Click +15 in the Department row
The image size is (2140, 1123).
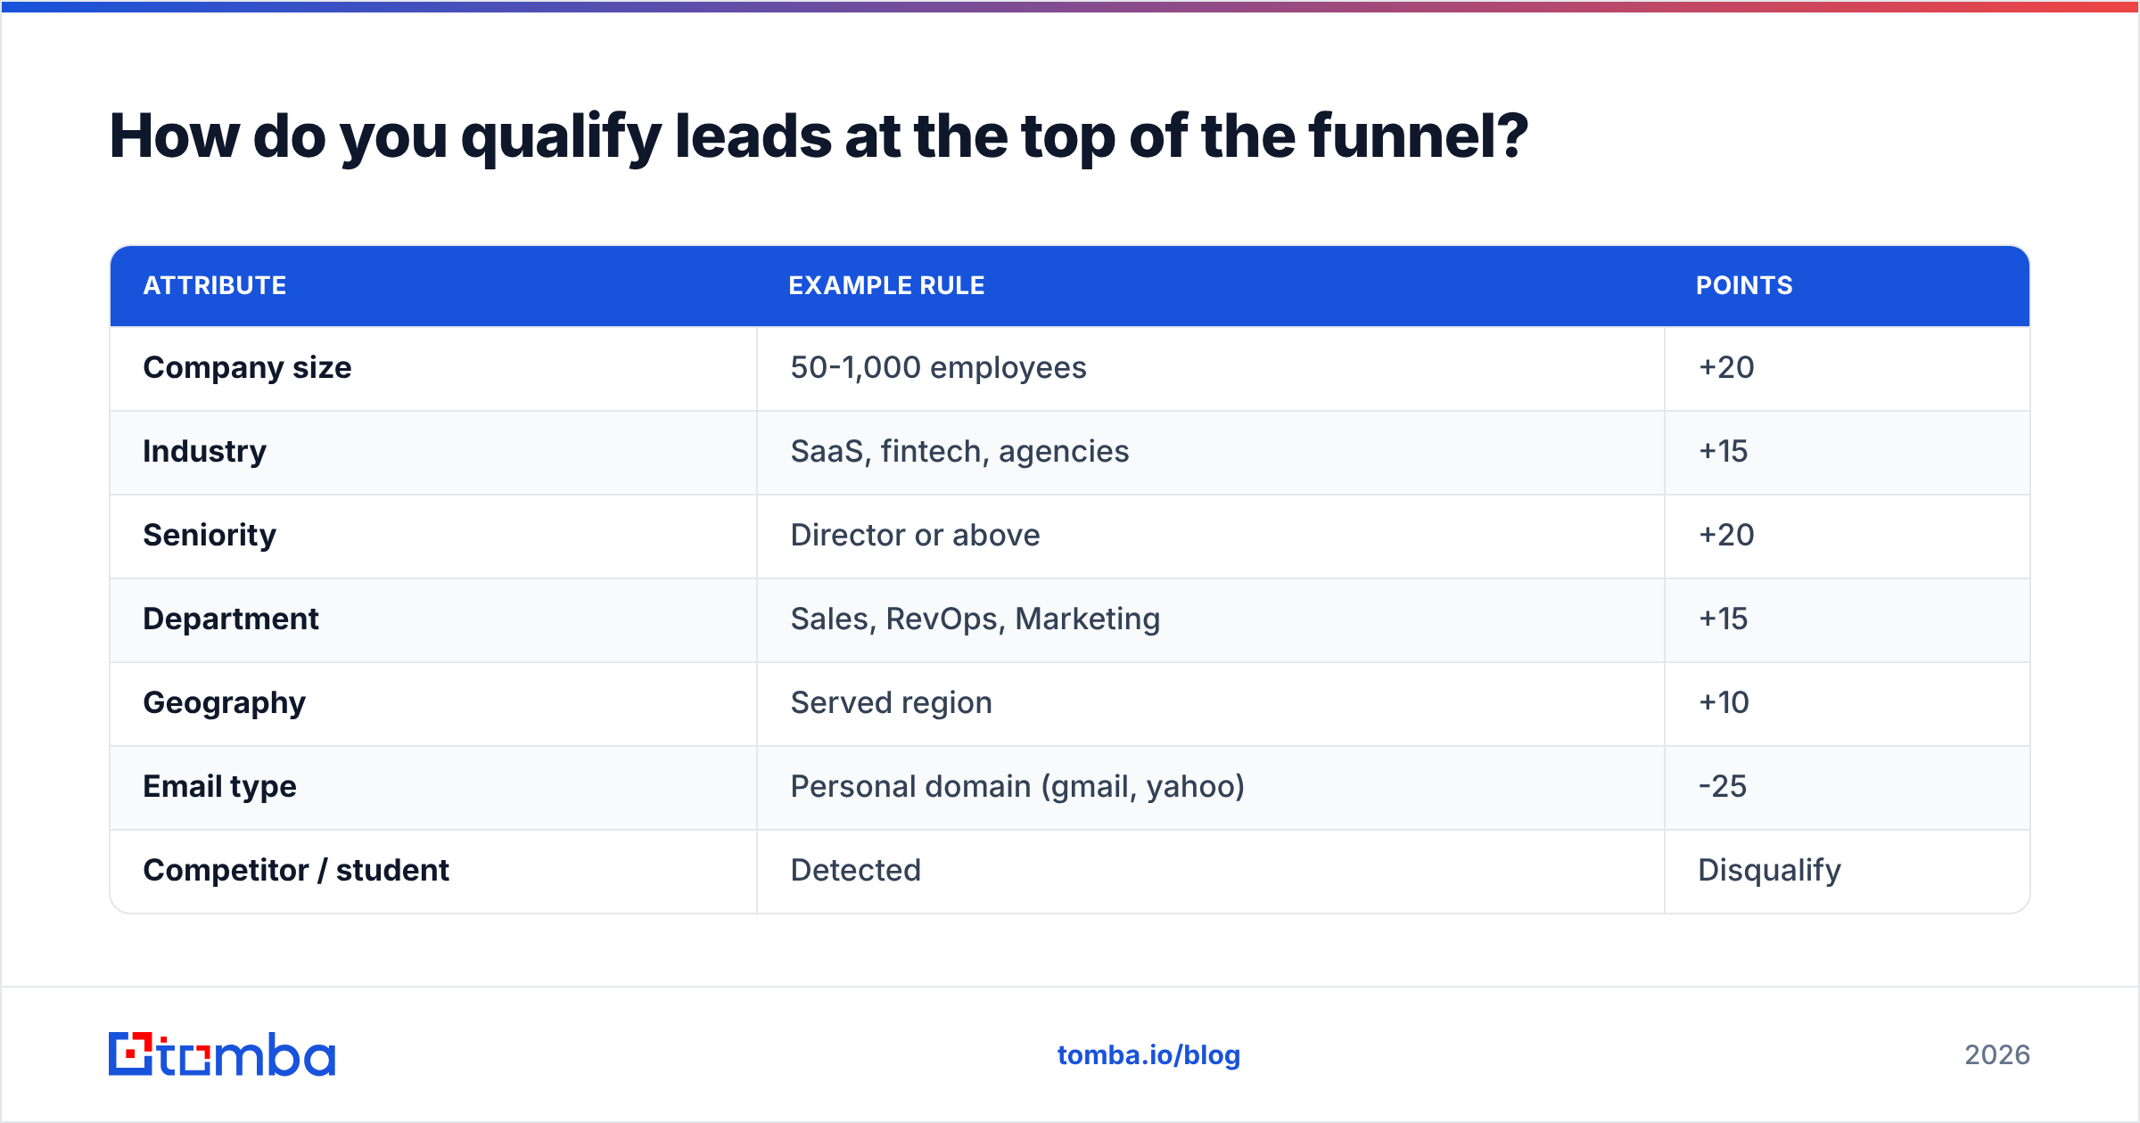(x=1723, y=619)
